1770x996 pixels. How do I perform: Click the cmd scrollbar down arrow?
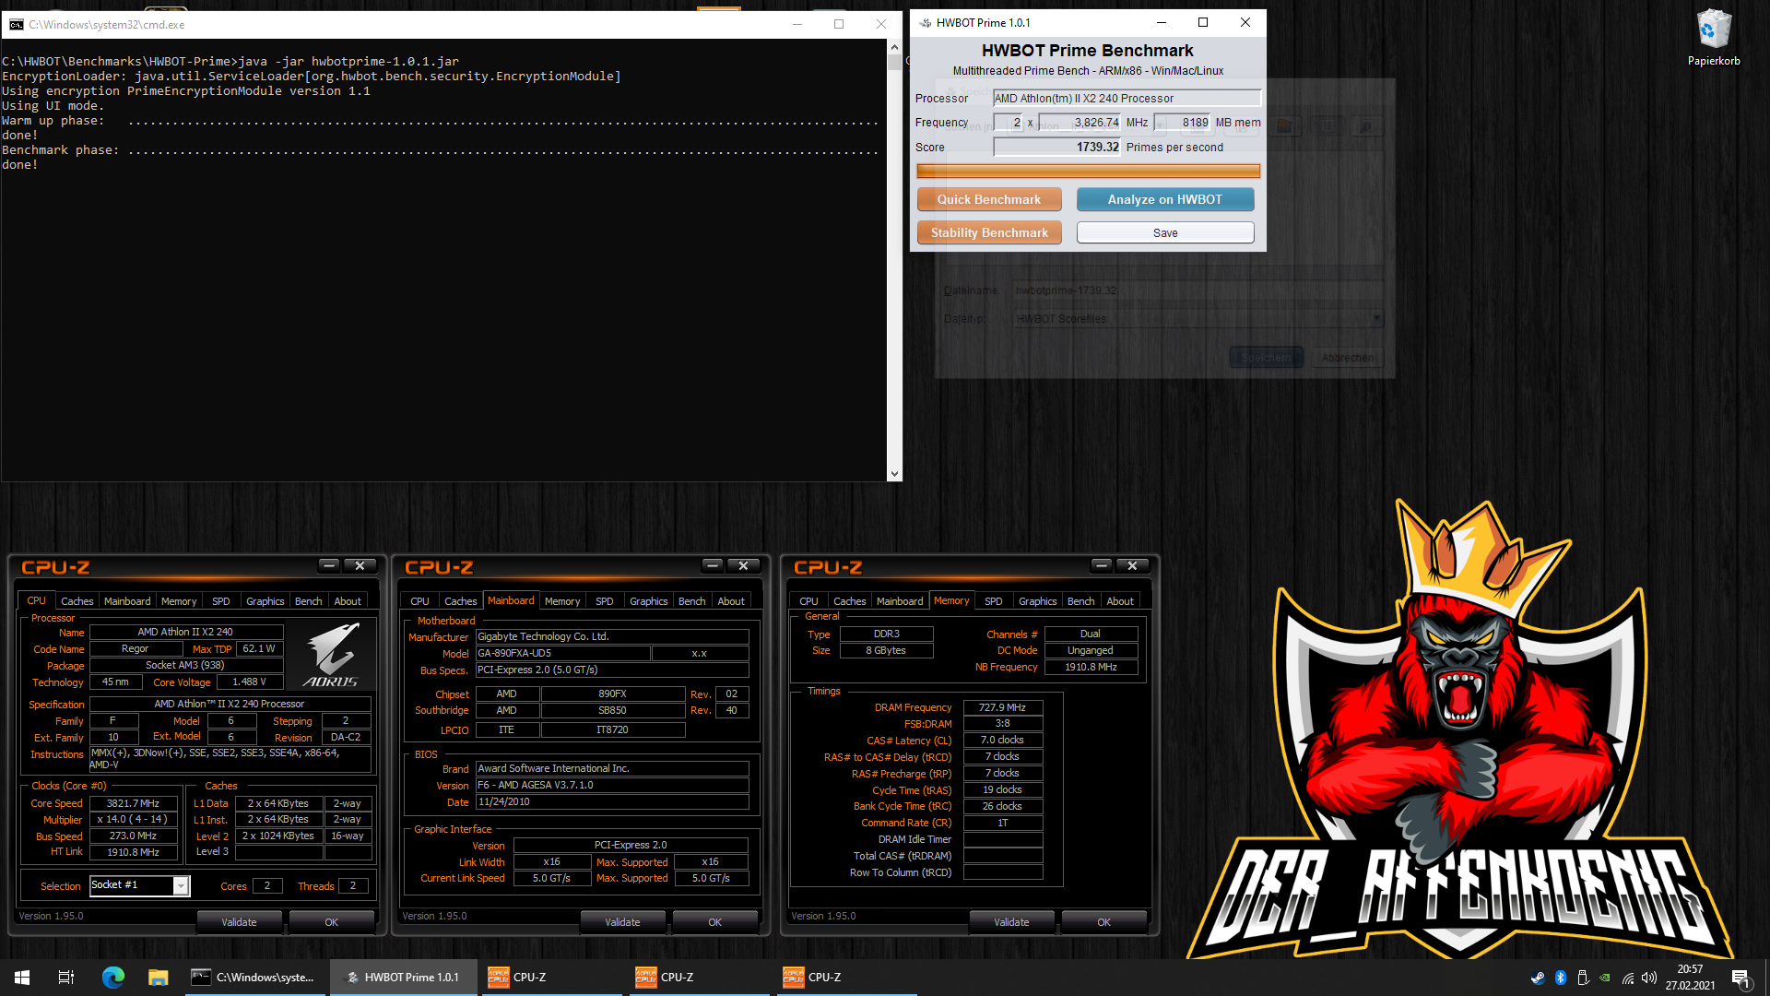point(894,474)
